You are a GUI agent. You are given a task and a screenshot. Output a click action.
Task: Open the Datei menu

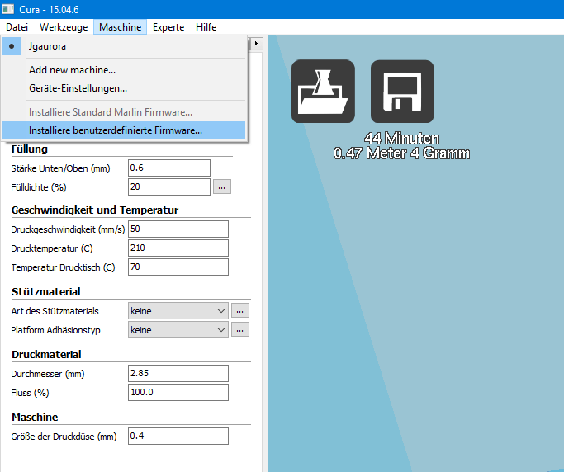17,27
